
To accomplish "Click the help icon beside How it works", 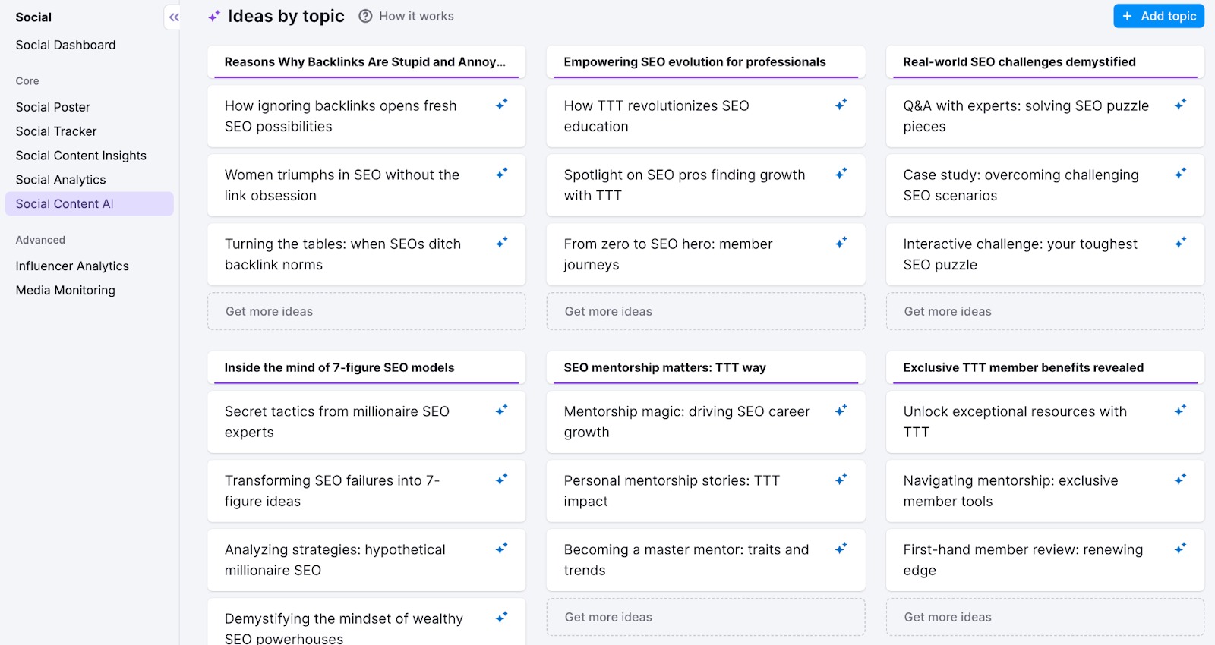I will (x=365, y=16).
